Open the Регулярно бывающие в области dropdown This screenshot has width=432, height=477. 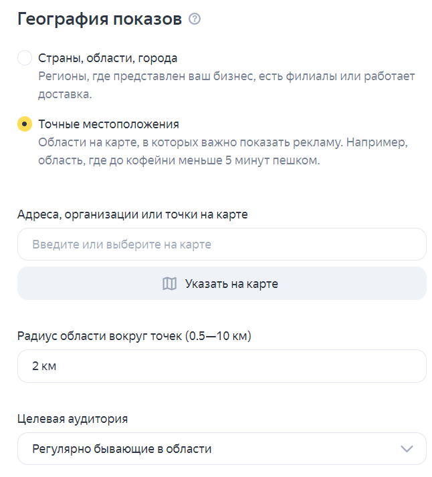coord(221,449)
